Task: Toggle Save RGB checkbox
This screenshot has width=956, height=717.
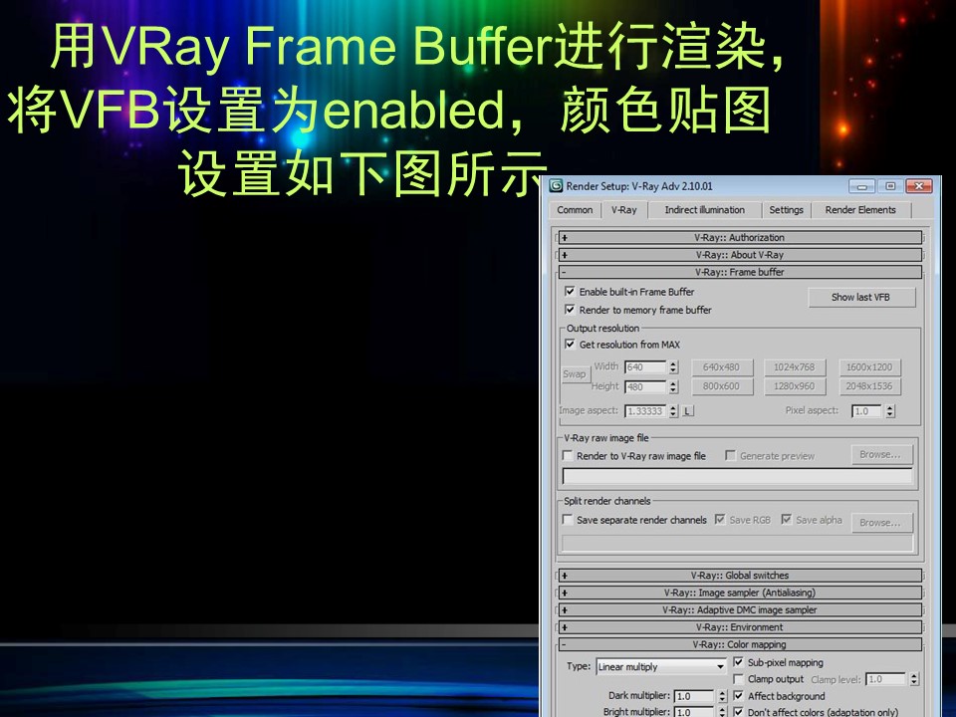Action: 720,520
